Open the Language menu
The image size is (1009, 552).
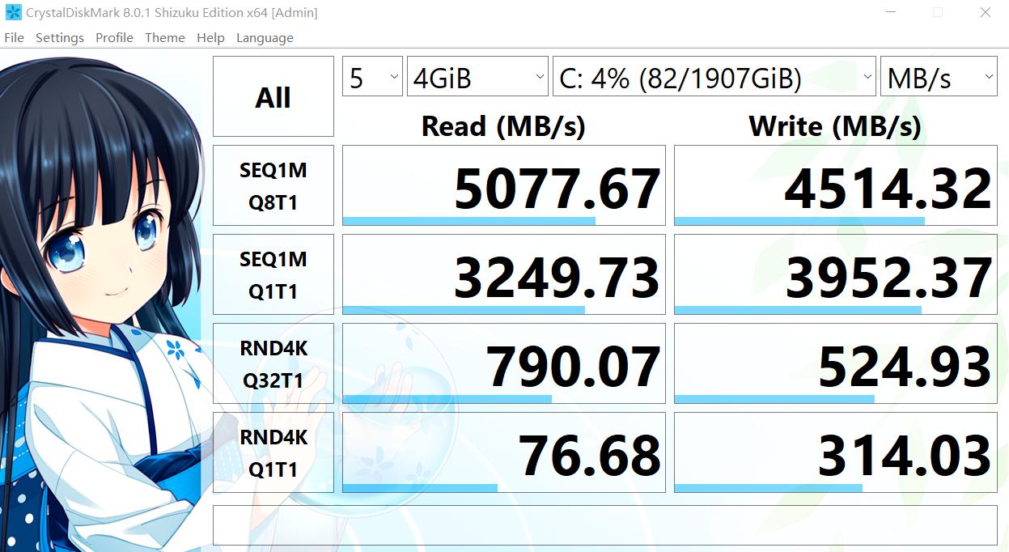264,37
